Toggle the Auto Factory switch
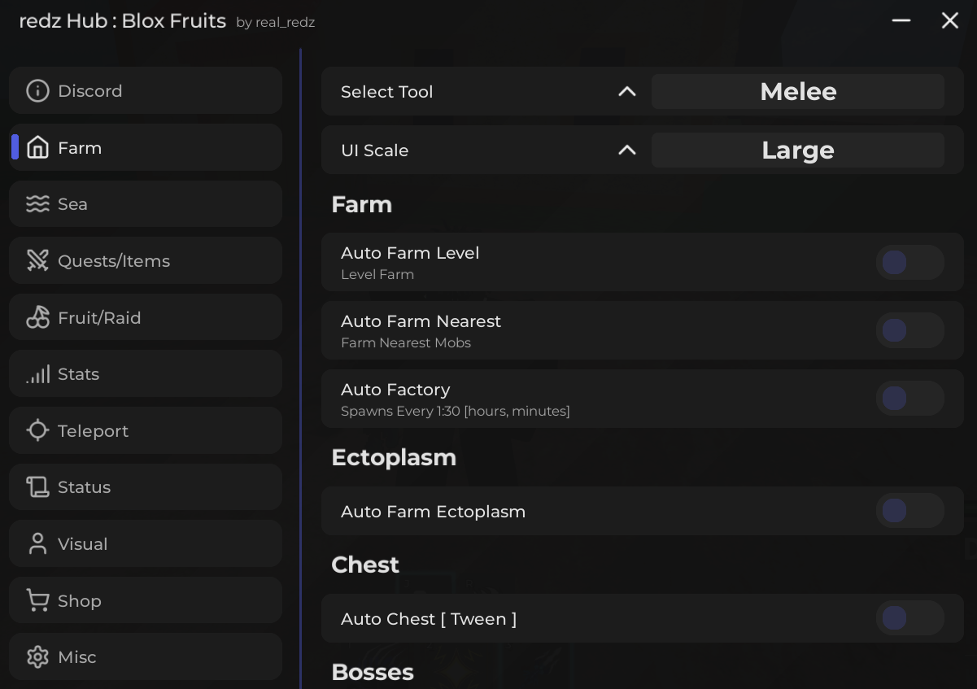The height and width of the screenshot is (689, 977). 909,399
